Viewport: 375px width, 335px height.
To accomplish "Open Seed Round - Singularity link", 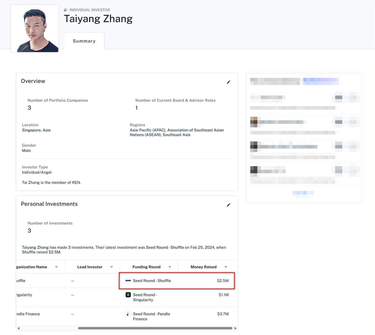I will pyautogui.click(x=145, y=297).
